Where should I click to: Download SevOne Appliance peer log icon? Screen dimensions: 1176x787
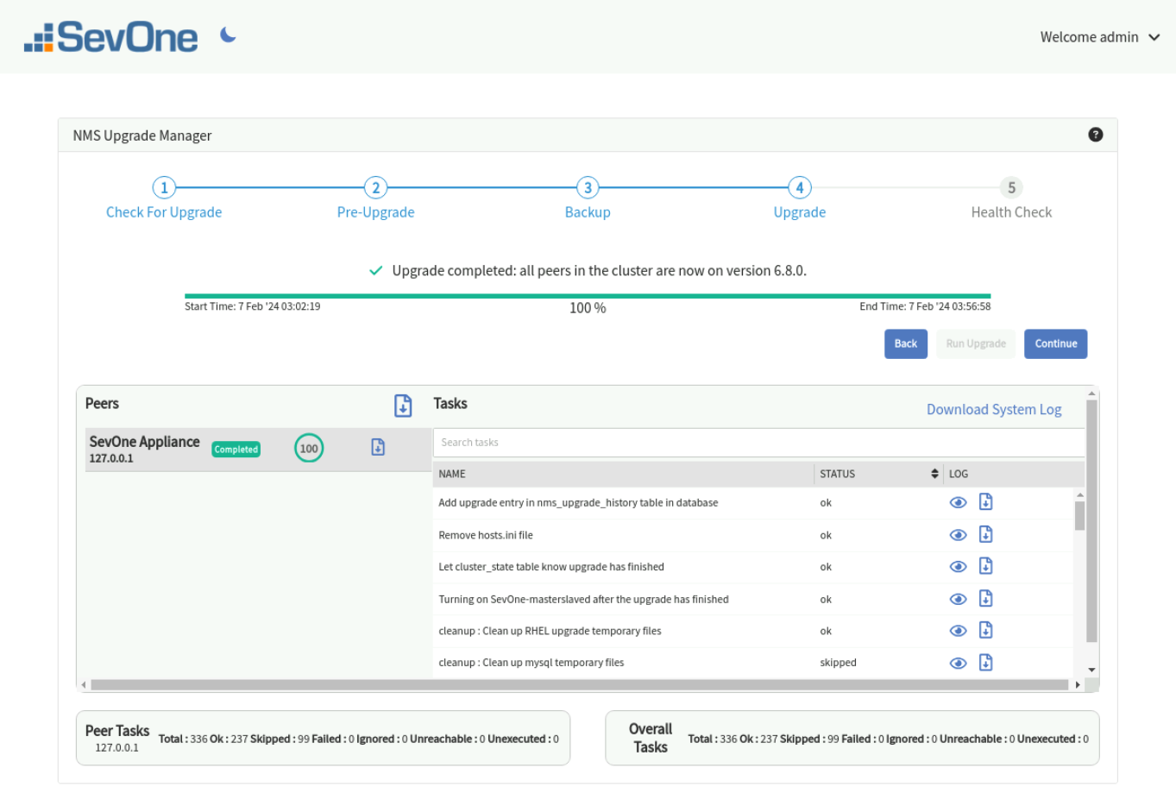[x=378, y=447]
